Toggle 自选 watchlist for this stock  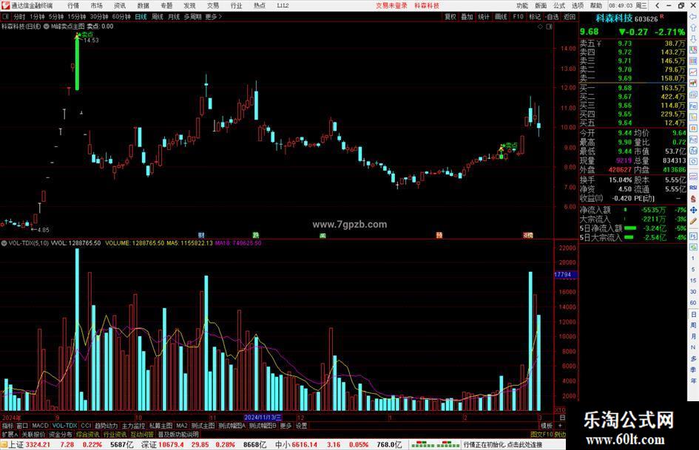(552, 16)
